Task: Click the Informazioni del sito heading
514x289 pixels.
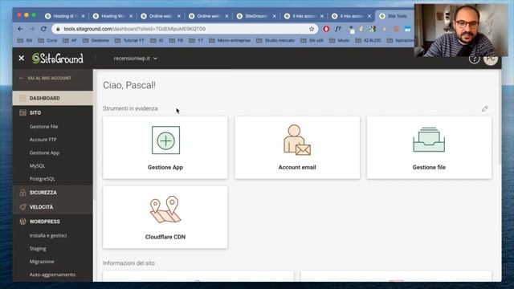Action: pyautogui.click(x=128, y=263)
